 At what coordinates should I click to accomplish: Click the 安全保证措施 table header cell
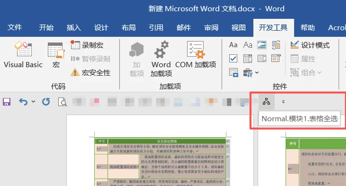click(x=167, y=141)
